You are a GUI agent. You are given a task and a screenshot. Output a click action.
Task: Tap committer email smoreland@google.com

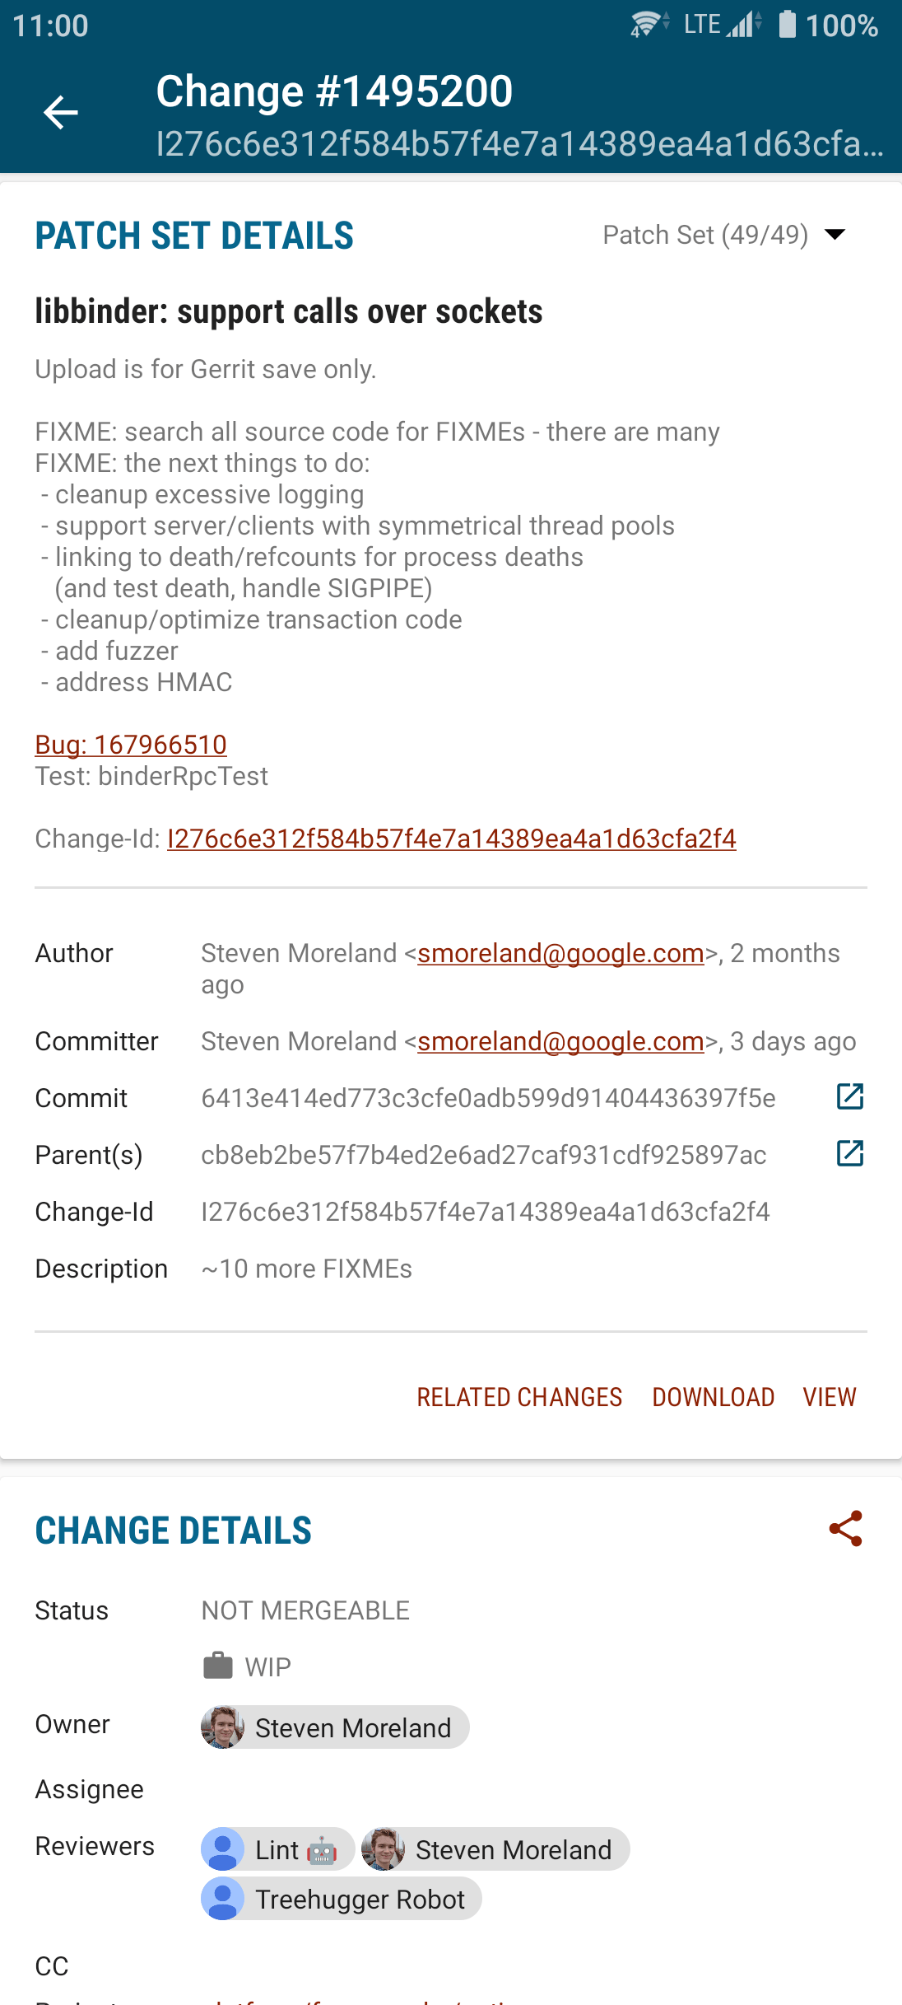click(x=560, y=1041)
